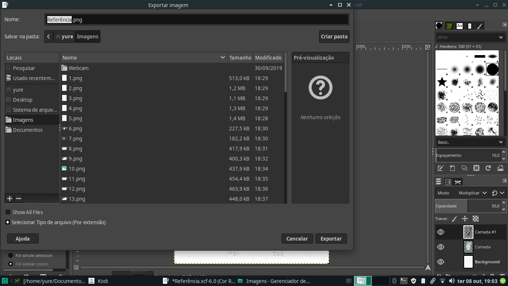The height and width of the screenshot is (286, 508).
Task: Click the Bluetooth tray icon
Action: 394,281
